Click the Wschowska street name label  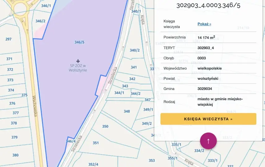tap(35, 106)
